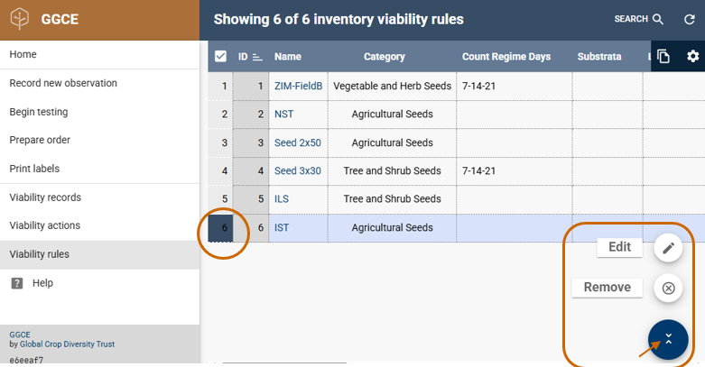Open the ZIM-FieldB rule link
The image size is (705, 367).
pos(298,87)
